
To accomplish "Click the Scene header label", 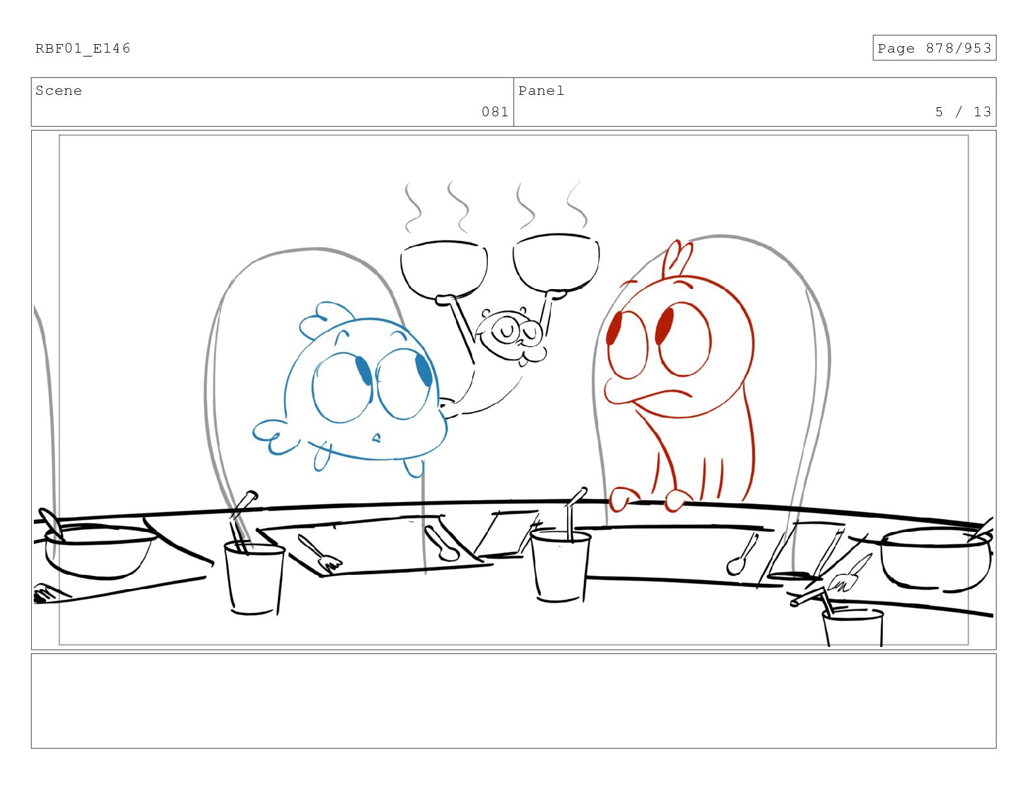I will click(58, 91).
